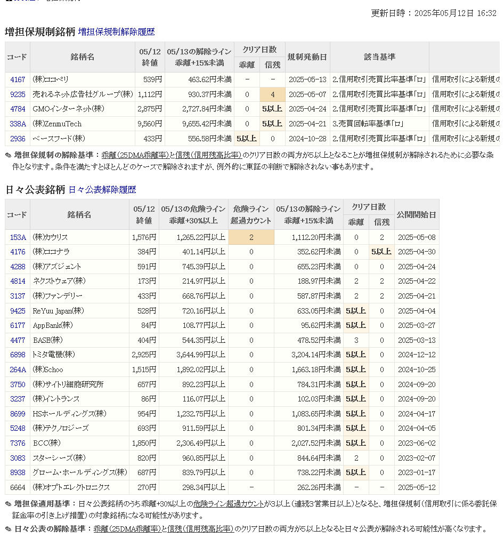
Task: Click pencil icon beside 増担保適用基準 note
Action: coord(8,504)
